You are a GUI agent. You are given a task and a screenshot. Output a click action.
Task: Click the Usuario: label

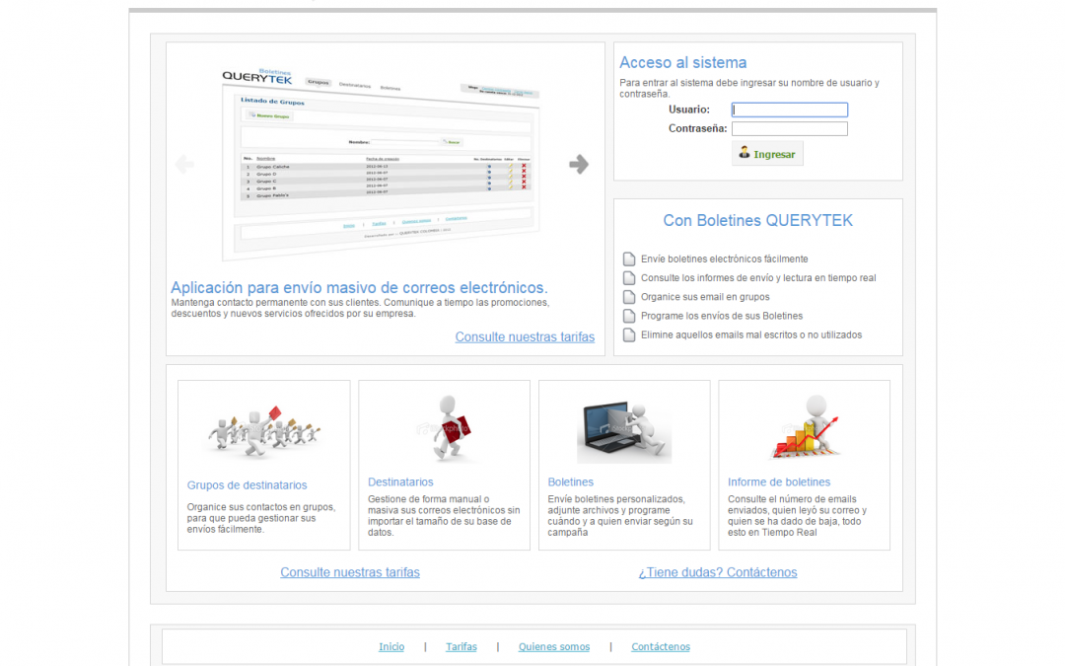(688, 110)
